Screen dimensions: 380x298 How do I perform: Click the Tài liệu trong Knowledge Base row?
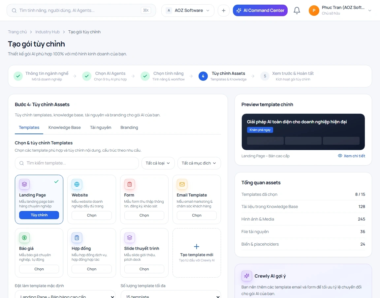click(303, 207)
